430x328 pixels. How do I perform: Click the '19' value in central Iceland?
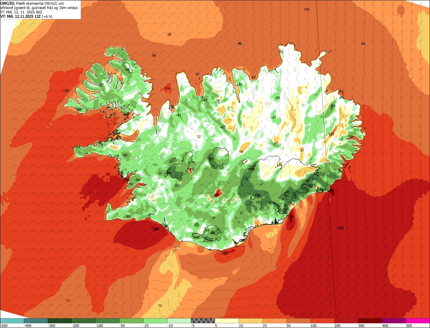[241, 152]
